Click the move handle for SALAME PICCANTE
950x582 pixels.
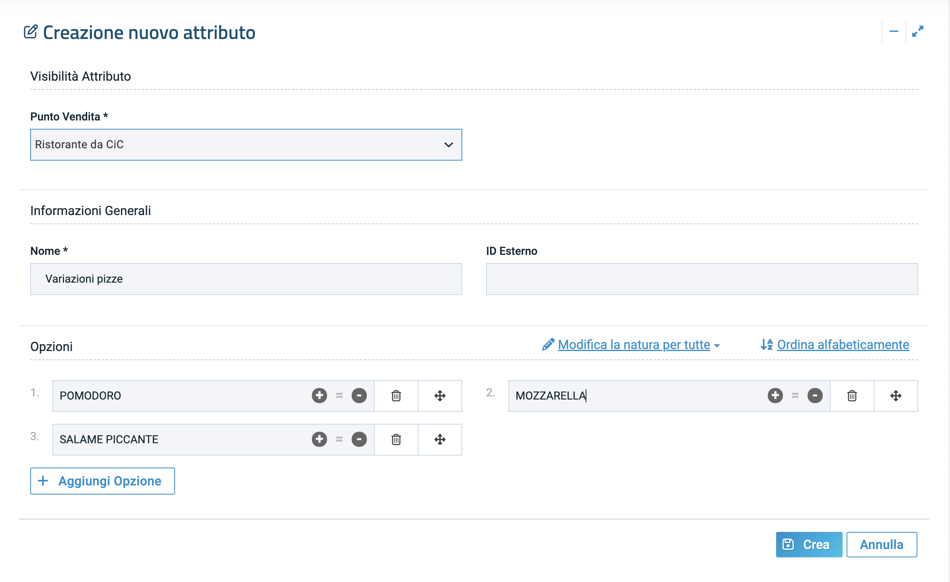click(440, 440)
